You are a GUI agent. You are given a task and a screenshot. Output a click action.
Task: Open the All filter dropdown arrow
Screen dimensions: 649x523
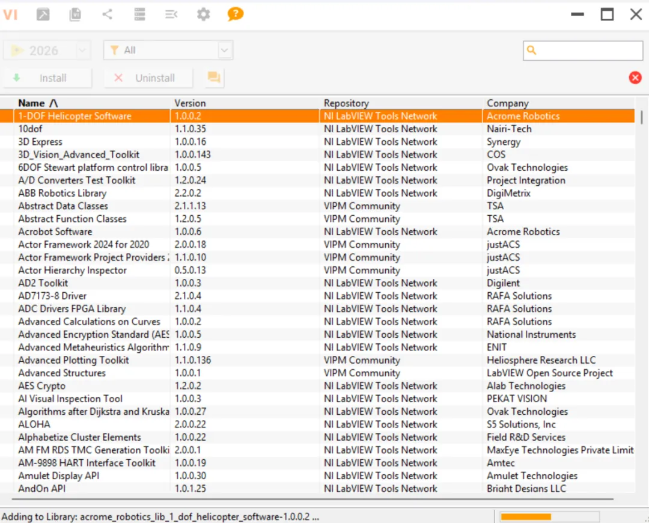(225, 50)
